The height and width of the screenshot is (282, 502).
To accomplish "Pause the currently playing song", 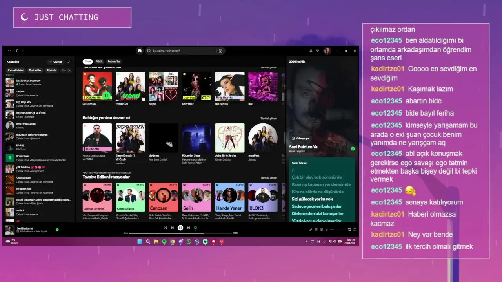I will coord(180,228).
